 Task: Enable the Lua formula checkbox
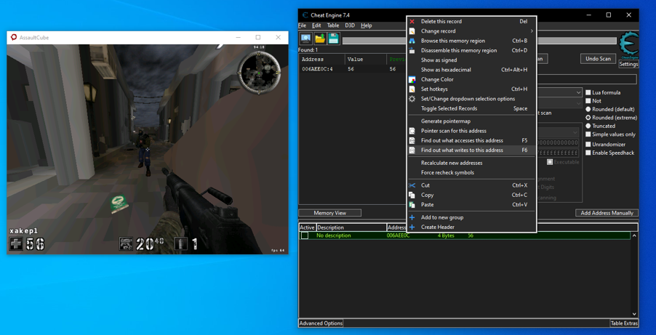pyautogui.click(x=588, y=93)
